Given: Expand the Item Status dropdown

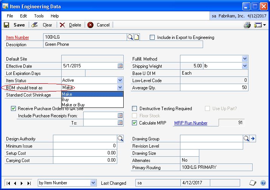Looking at the screenshot, I should pyautogui.click(x=120, y=80).
